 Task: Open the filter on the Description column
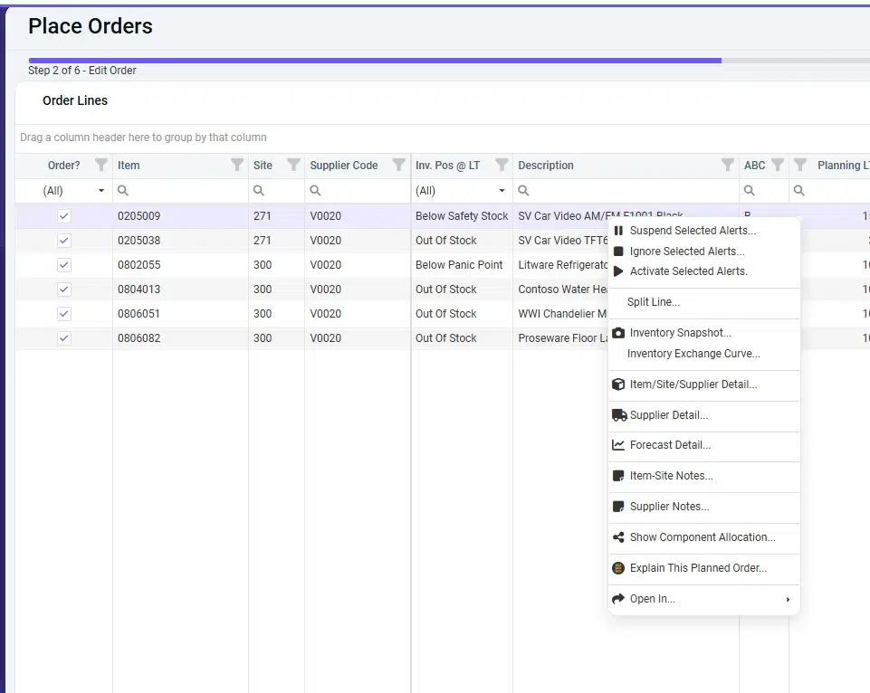click(727, 165)
